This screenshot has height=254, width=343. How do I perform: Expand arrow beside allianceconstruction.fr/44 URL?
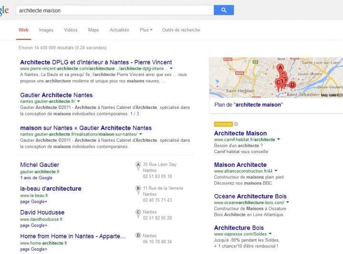[276, 171]
